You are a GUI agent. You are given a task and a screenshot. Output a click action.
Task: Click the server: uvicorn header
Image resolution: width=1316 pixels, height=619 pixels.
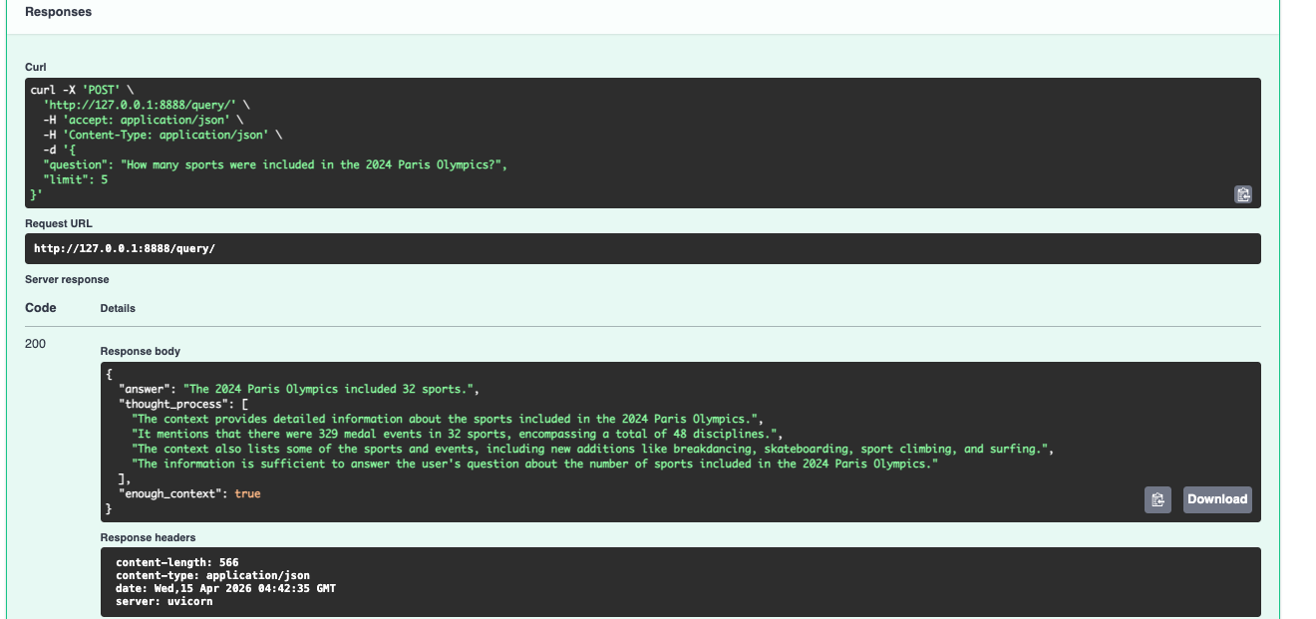tap(164, 601)
